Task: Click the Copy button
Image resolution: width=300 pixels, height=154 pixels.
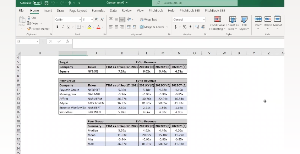Action: pos(33,23)
